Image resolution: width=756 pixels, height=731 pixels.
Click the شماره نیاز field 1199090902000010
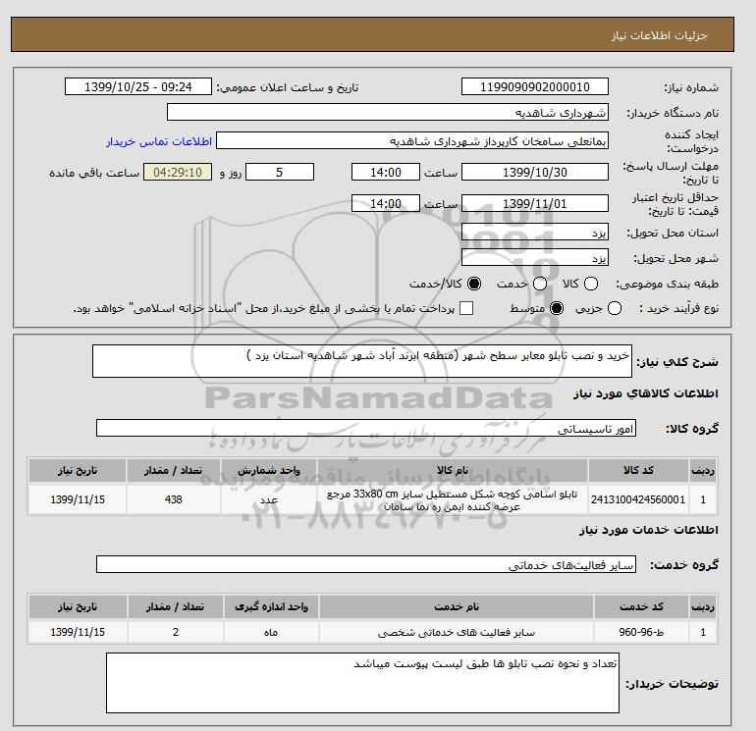[x=535, y=86]
